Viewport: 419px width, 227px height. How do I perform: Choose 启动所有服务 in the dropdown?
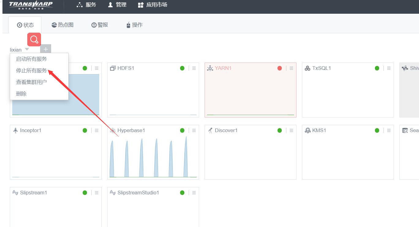tap(31, 59)
